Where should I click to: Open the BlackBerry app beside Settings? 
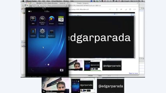(x=52, y=33)
